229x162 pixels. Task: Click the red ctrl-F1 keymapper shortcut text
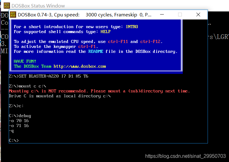coord(87,47)
